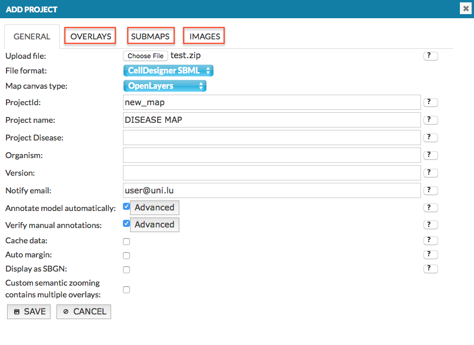The width and height of the screenshot is (474, 345).
Task: Click the help icon beside Upload file
Action: (430, 56)
